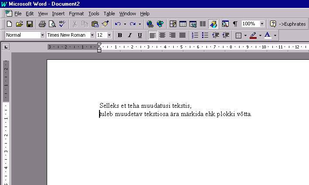Click in the text line starting with Selleks
The height and width of the screenshot is (185, 309).
[145, 106]
